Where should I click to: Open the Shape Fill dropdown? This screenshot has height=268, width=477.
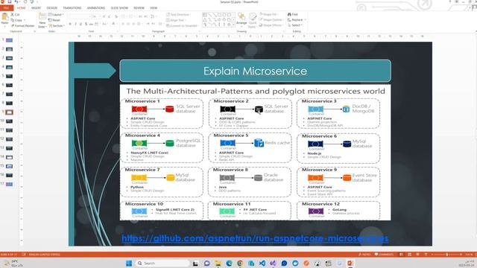[x=268, y=14]
